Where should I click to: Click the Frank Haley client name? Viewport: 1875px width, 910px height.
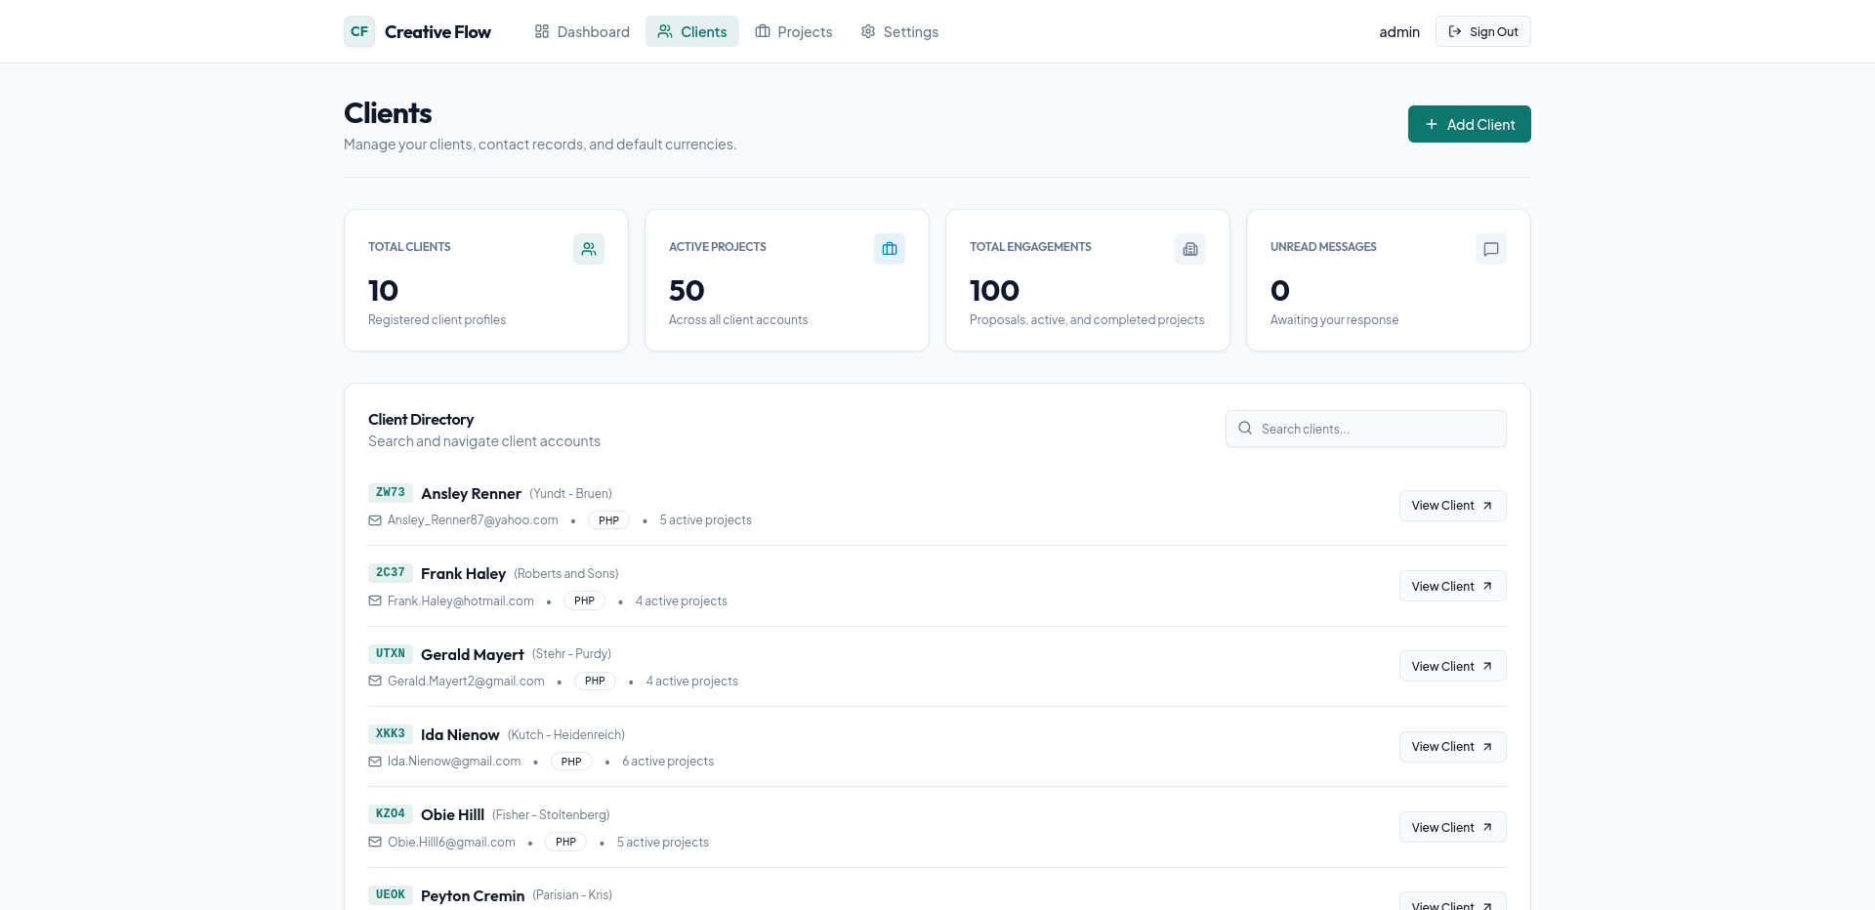point(463,574)
